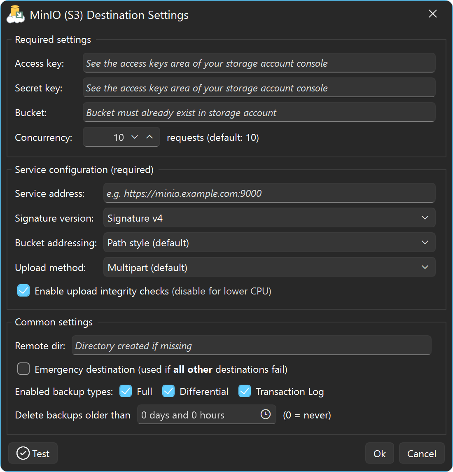
Task: Decrease concurrency with the down arrow
Action: [x=135, y=137]
